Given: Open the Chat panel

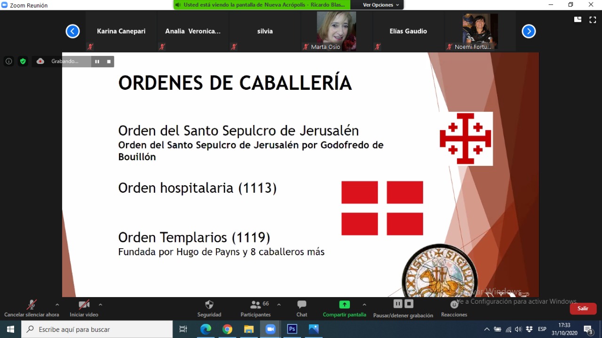Looking at the screenshot, I should pyautogui.click(x=301, y=305).
